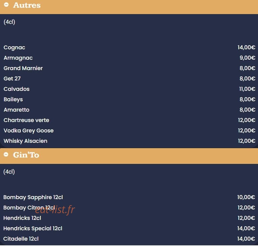Select the Grand Marnier item
This screenshot has width=258, height=246.
[23, 68]
